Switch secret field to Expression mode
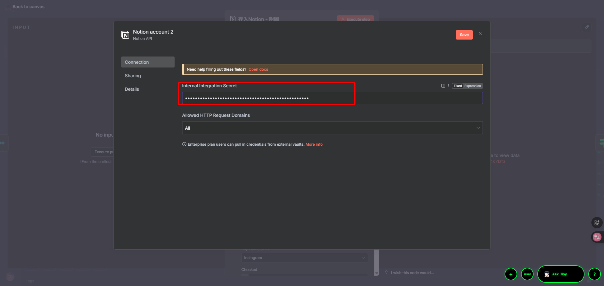 tap(472, 86)
